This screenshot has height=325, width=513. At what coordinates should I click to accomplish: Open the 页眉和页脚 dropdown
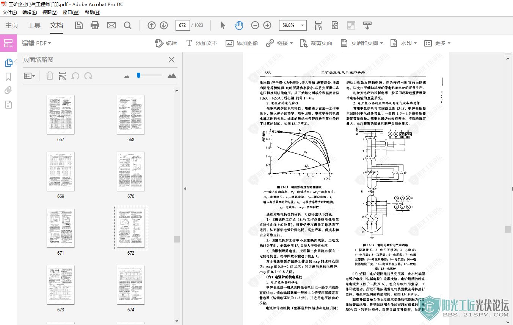click(362, 43)
